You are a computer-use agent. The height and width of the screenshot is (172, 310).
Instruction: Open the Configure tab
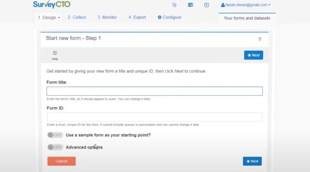click(169, 17)
